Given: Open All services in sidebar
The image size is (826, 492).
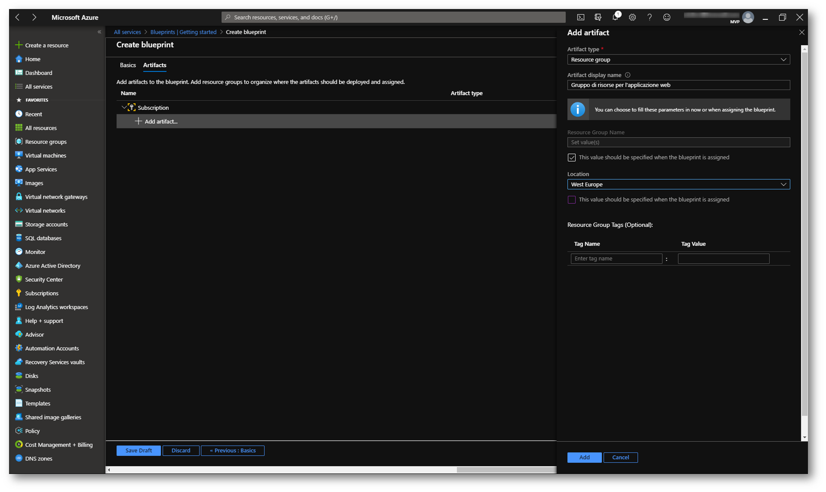Looking at the screenshot, I should pos(38,86).
